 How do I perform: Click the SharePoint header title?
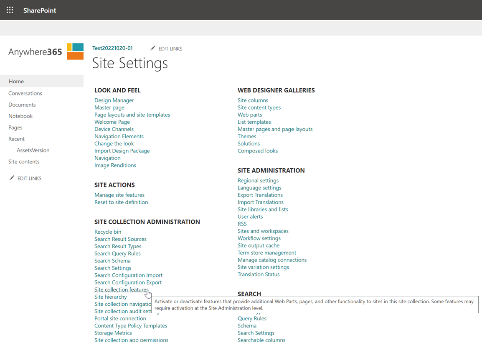(x=40, y=10)
